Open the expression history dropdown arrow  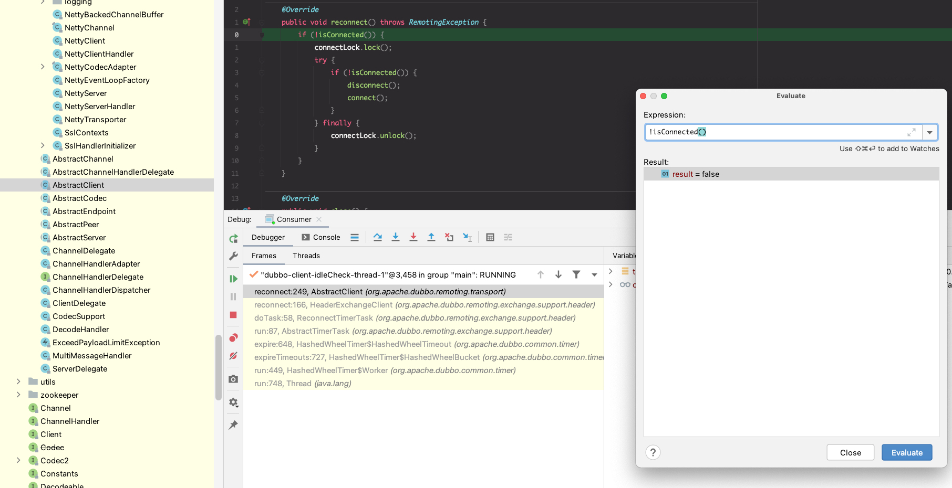click(x=930, y=132)
